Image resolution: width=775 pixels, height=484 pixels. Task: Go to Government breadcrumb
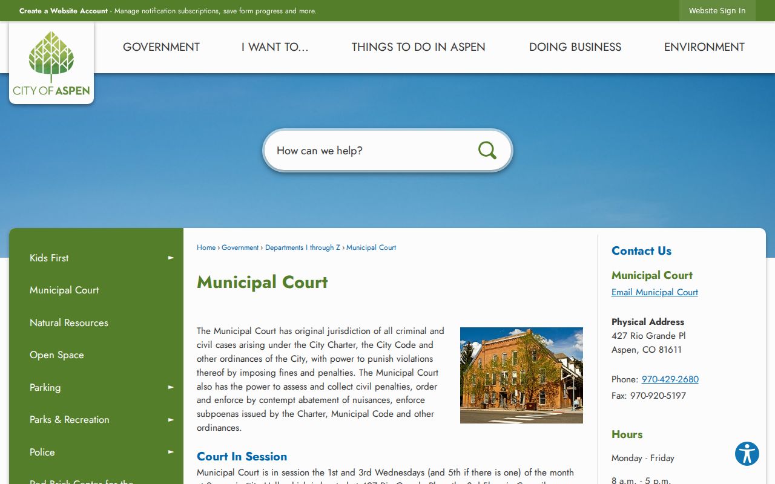pos(240,247)
